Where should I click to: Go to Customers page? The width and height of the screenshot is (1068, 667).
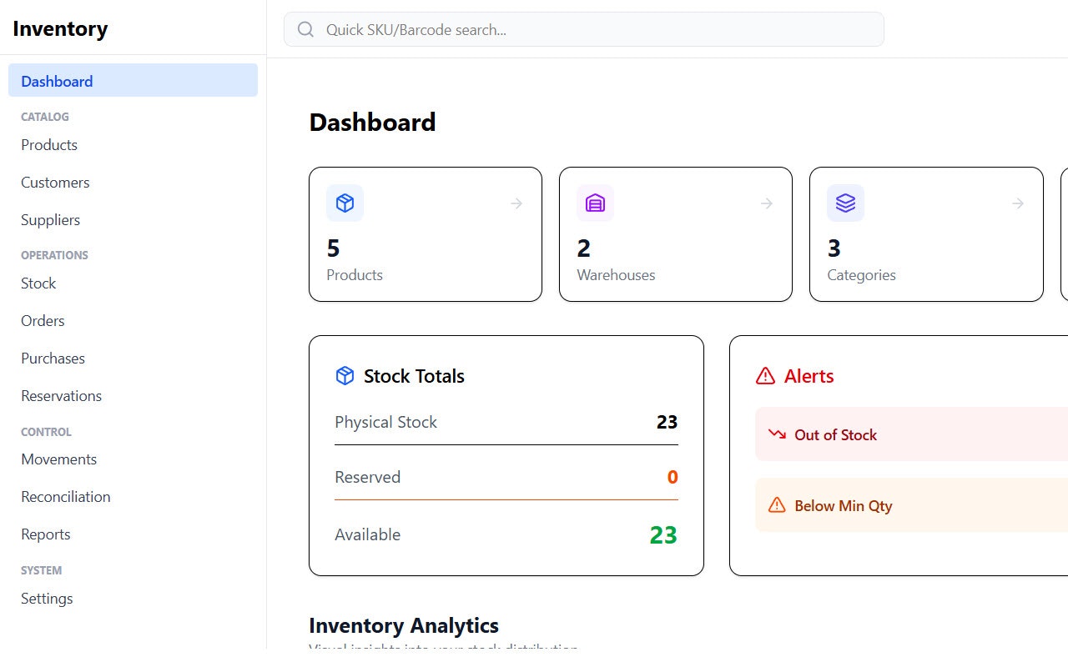[x=133, y=183]
